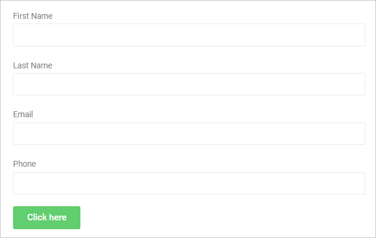Tap the text field directly above the green button
376x238 pixels.
189,183
